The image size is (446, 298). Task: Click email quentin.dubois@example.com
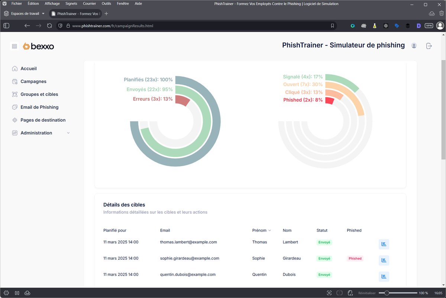click(x=188, y=275)
